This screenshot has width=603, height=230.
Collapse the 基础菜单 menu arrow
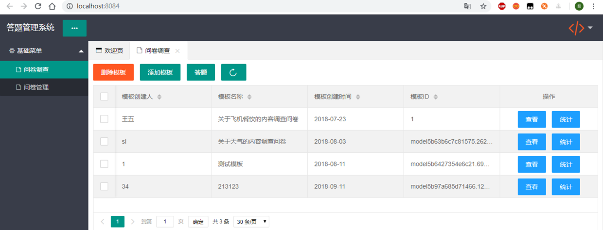coord(81,51)
